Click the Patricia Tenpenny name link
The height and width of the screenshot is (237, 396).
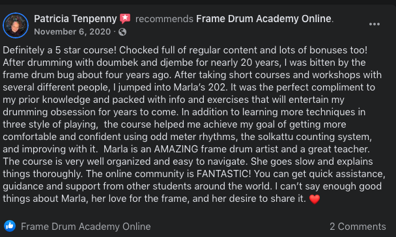(x=76, y=19)
